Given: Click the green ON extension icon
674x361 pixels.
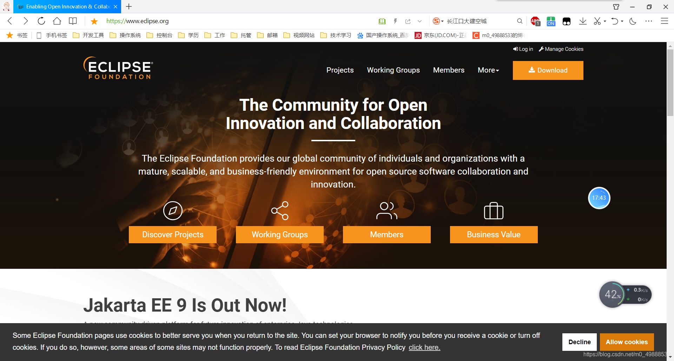Looking at the screenshot, I should click(551, 21).
